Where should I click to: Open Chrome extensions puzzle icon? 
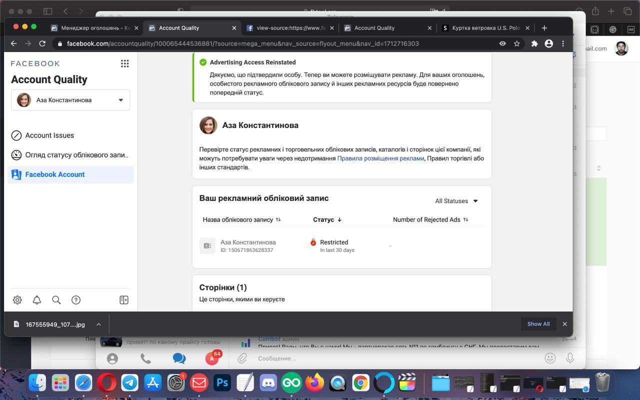[534, 43]
